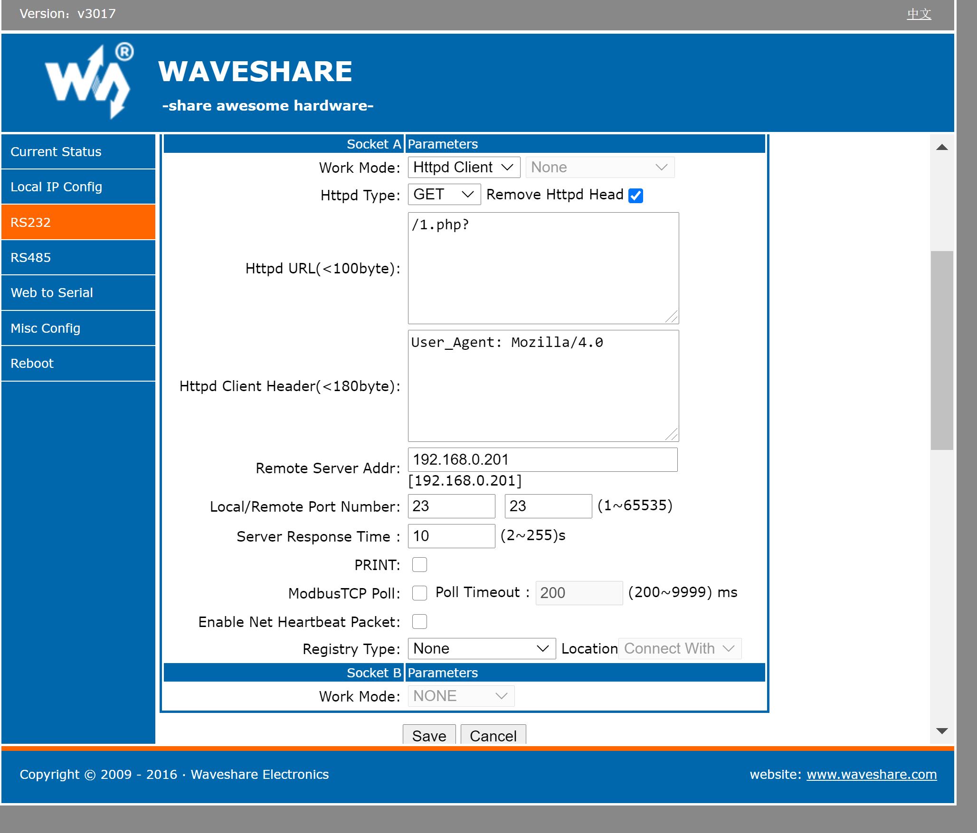Screen dimensions: 977x833
Task: Switch language via 中文 link
Action: click(x=919, y=14)
